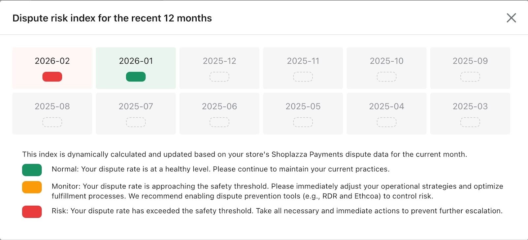This screenshot has width=528, height=240.
Task: Click the empty indicator under 2025-11
Action: click(x=303, y=77)
